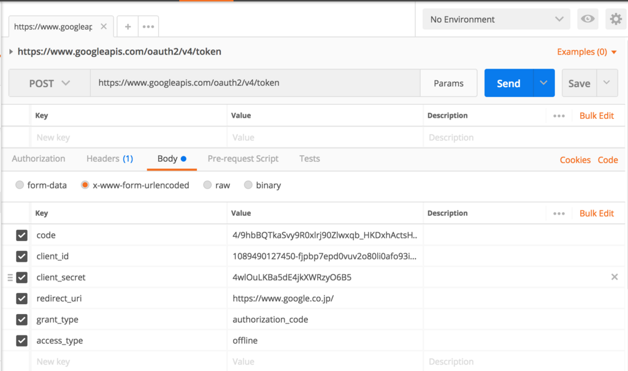Uncheck the client_secret parameter checkbox
Image resolution: width=628 pixels, height=371 pixels.
[21, 277]
